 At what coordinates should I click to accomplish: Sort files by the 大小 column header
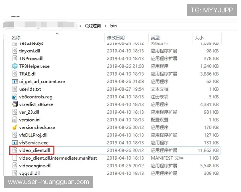click(199, 38)
